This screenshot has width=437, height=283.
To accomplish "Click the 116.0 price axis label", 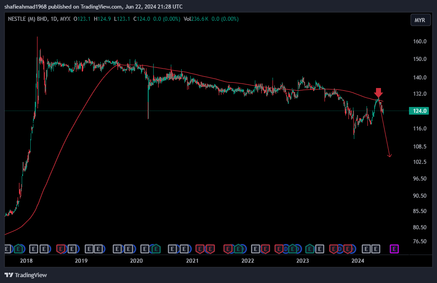I will coord(420,129).
